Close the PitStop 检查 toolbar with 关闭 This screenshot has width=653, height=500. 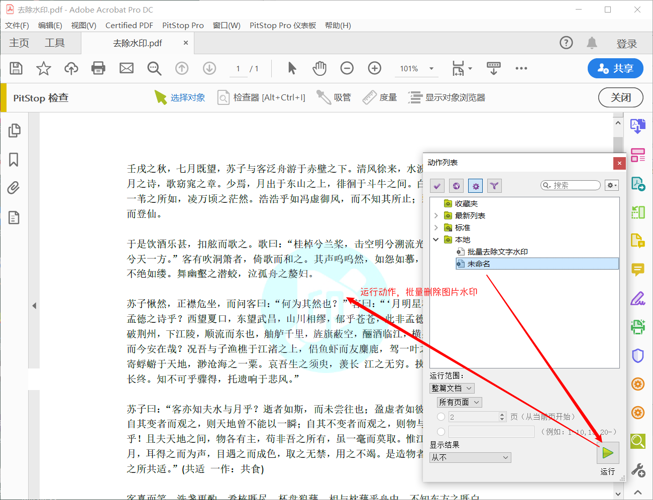[x=621, y=97]
